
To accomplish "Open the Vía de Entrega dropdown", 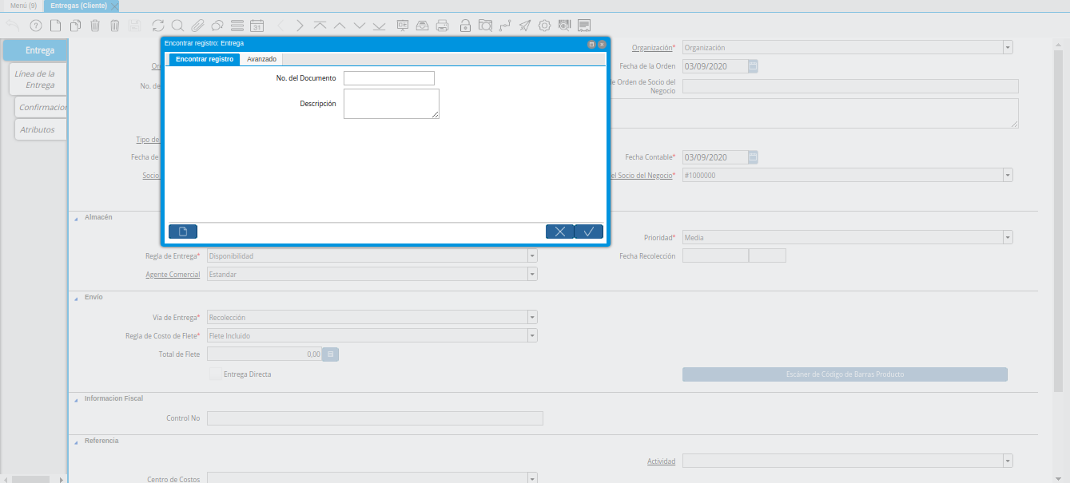I will [532, 318].
